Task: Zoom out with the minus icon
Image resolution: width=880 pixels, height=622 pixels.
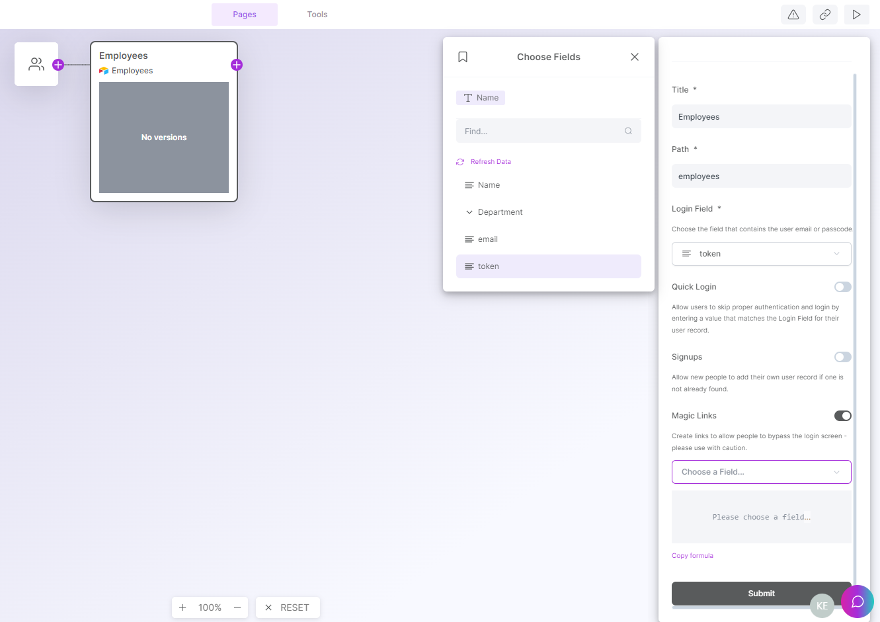Action: (x=237, y=607)
